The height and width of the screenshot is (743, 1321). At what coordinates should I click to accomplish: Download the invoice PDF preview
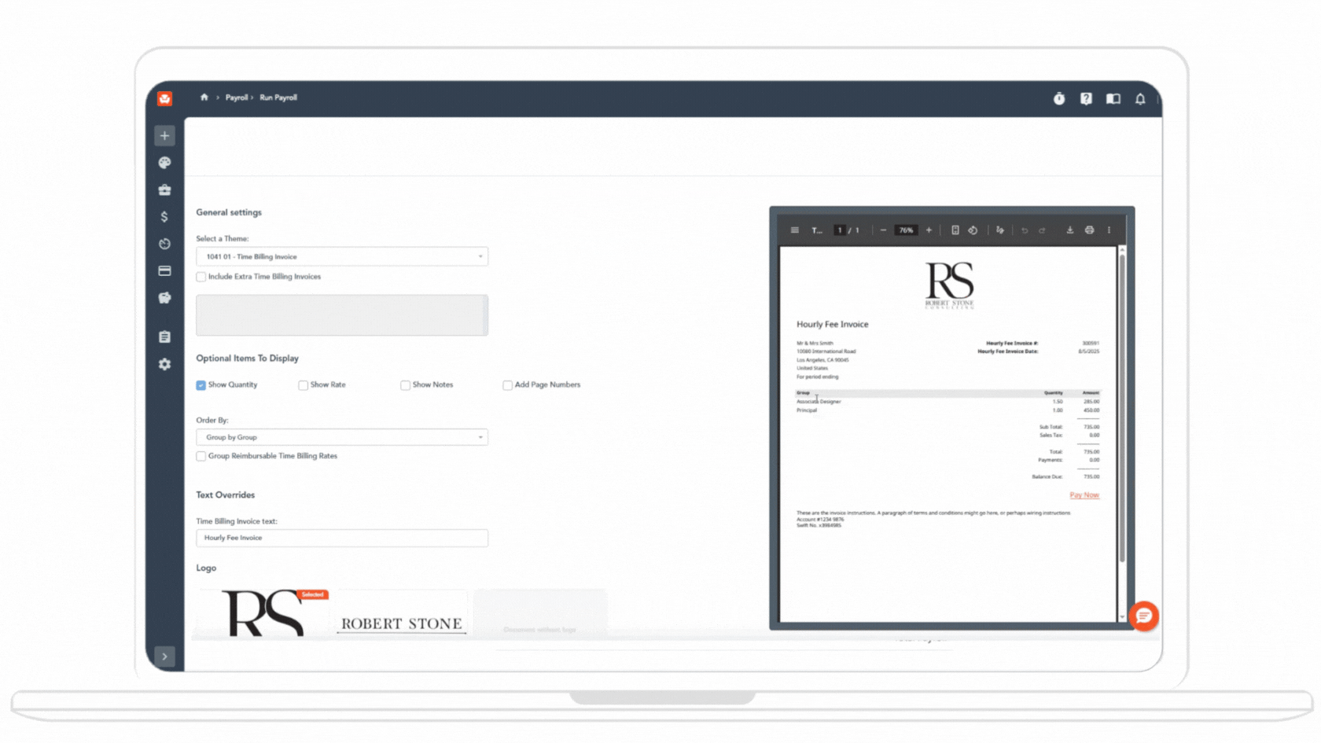pos(1069,230)
